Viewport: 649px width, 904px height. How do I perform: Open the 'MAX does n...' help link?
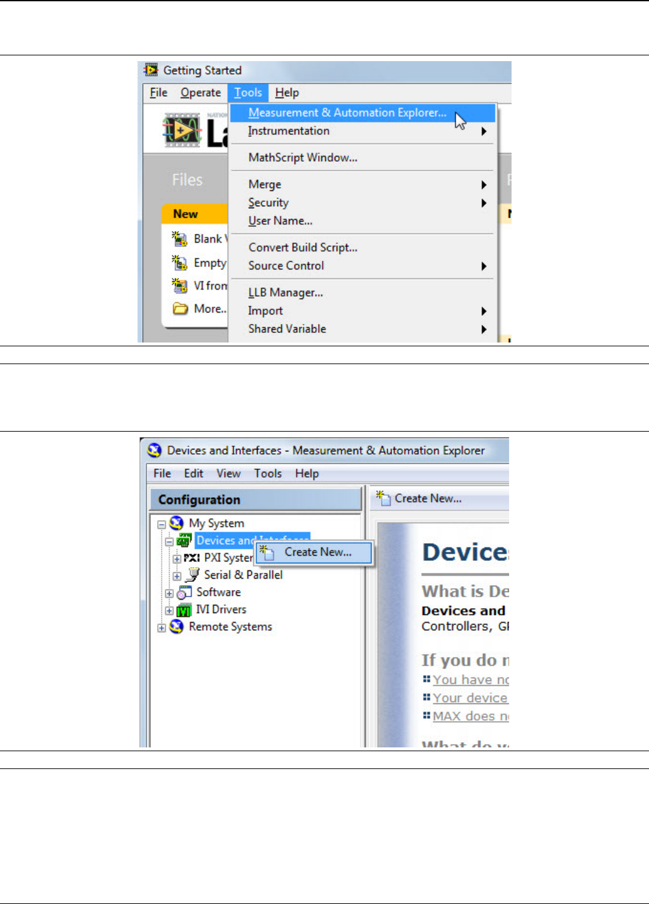[x=470, y=716]
